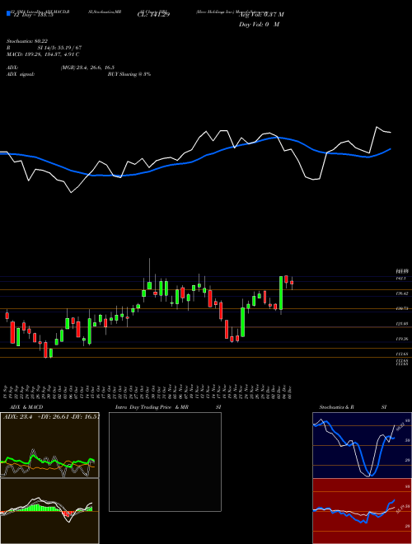The width and height of the screenshot is (412, 544).
Task: Click the 'ADX signal:' label
Action: [21, 74]
